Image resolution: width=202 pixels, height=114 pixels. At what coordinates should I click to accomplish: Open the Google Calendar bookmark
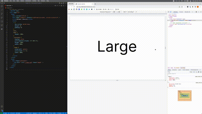[x=74, y=9]
